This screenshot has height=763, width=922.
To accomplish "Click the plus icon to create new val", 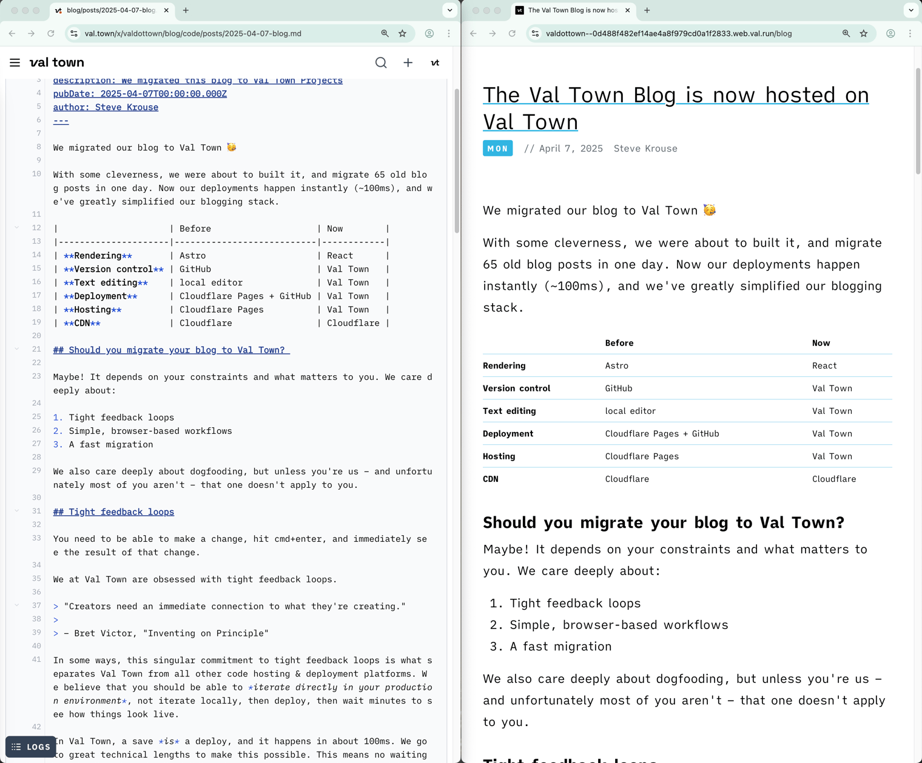I will (408, 62).
